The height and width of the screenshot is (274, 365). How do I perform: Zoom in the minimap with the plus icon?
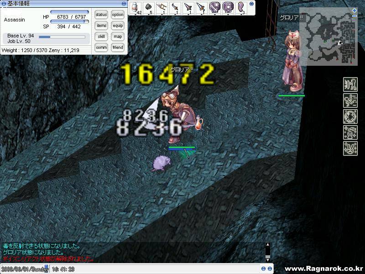(355, 11)
